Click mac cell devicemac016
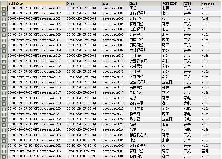 (116, 87)
